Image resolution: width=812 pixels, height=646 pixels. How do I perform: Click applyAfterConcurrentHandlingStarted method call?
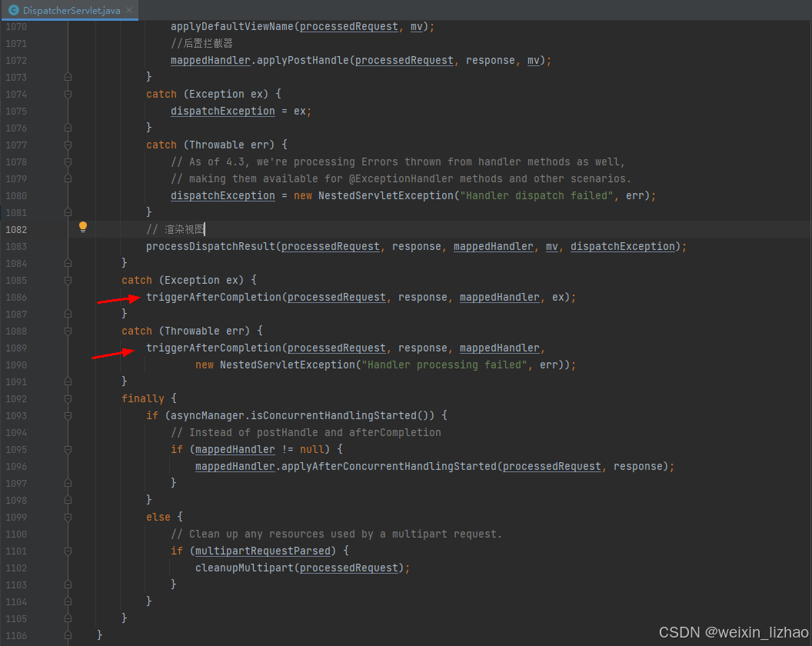coord(389,467)
